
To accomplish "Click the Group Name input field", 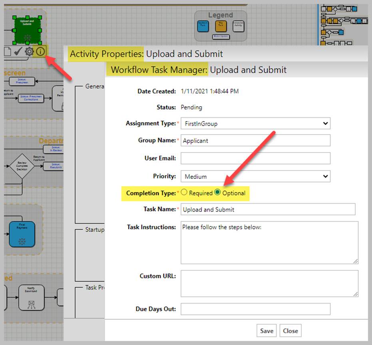I will (x=255, y=141).
